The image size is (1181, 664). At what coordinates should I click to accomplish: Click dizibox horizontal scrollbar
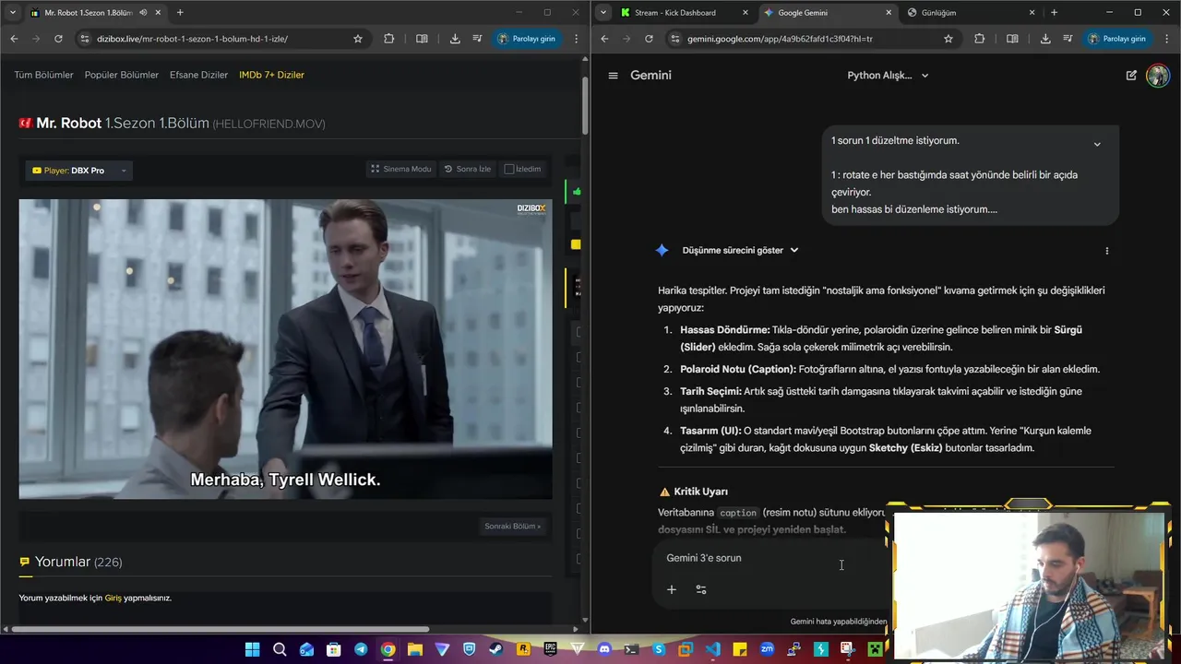click(x=220, y=629)
